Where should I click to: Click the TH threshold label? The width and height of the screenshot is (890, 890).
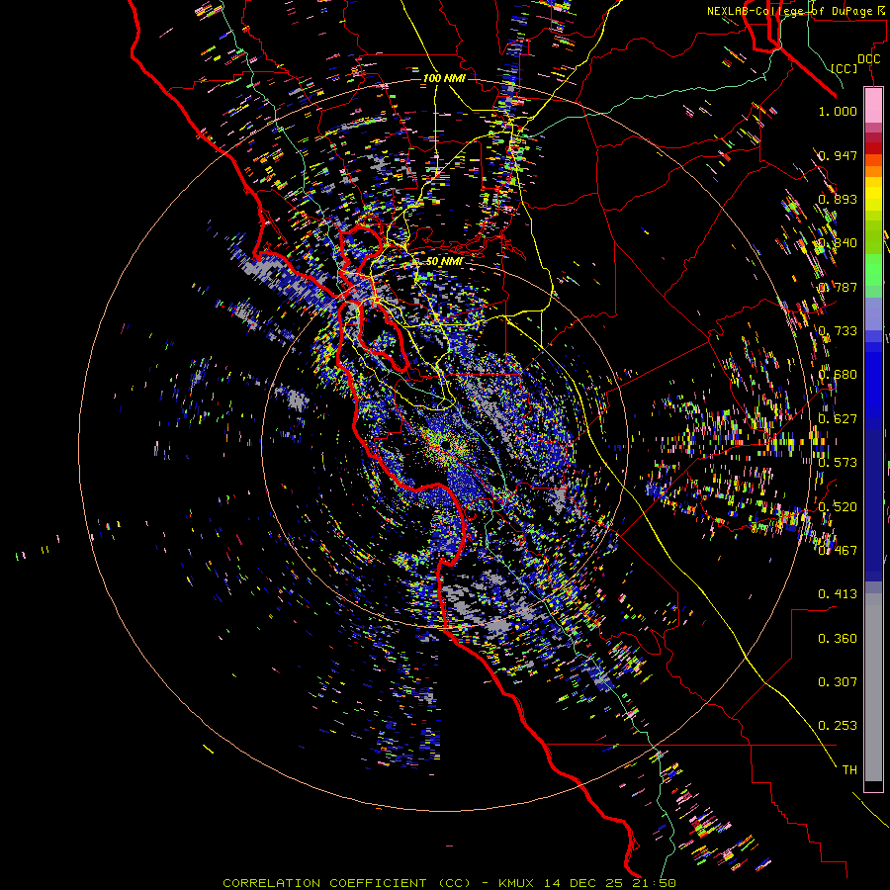[849, 769]
